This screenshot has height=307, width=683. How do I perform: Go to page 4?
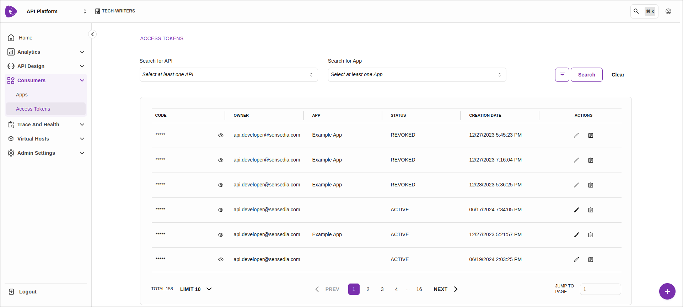pos(396,289)
